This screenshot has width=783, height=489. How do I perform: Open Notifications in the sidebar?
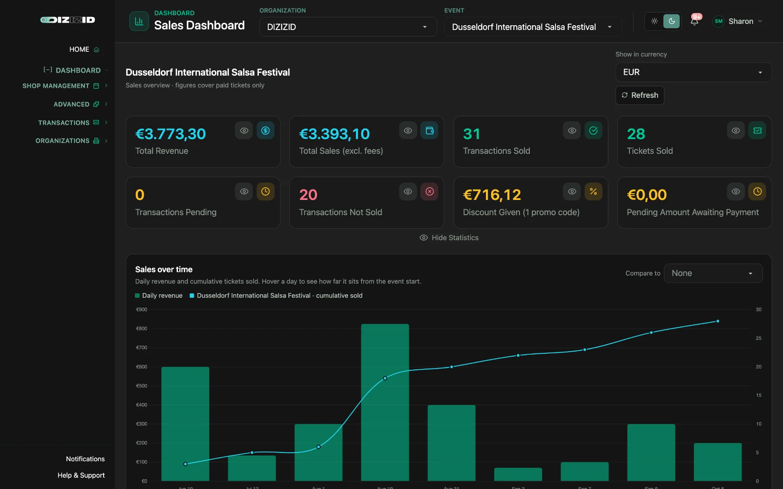click(x=85, y=459)
